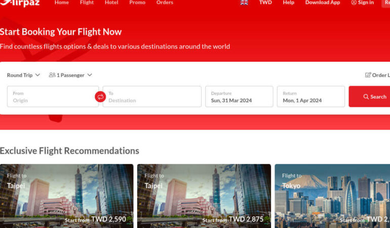This screenshot has width=390, height=228.
Task: Click the From origin input field
Action: 53,97
